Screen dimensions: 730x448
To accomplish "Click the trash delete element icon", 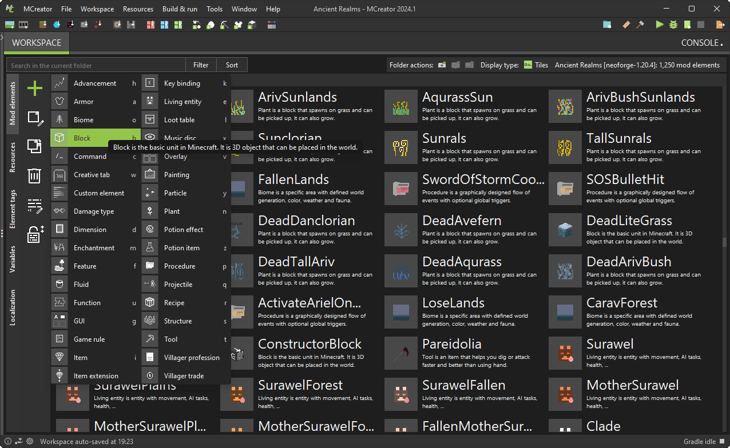I will point(35,176).
